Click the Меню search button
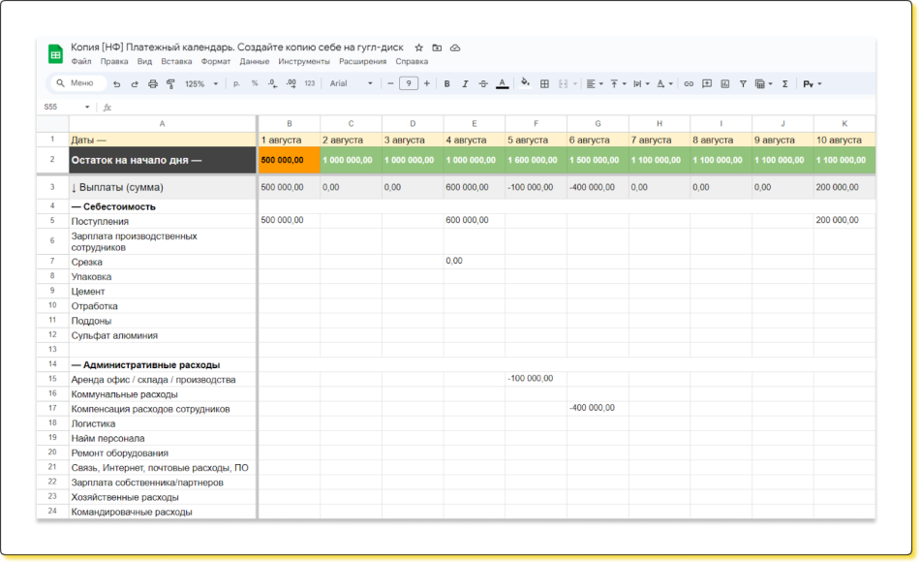The image size is (920, 563). pos(77,83)
